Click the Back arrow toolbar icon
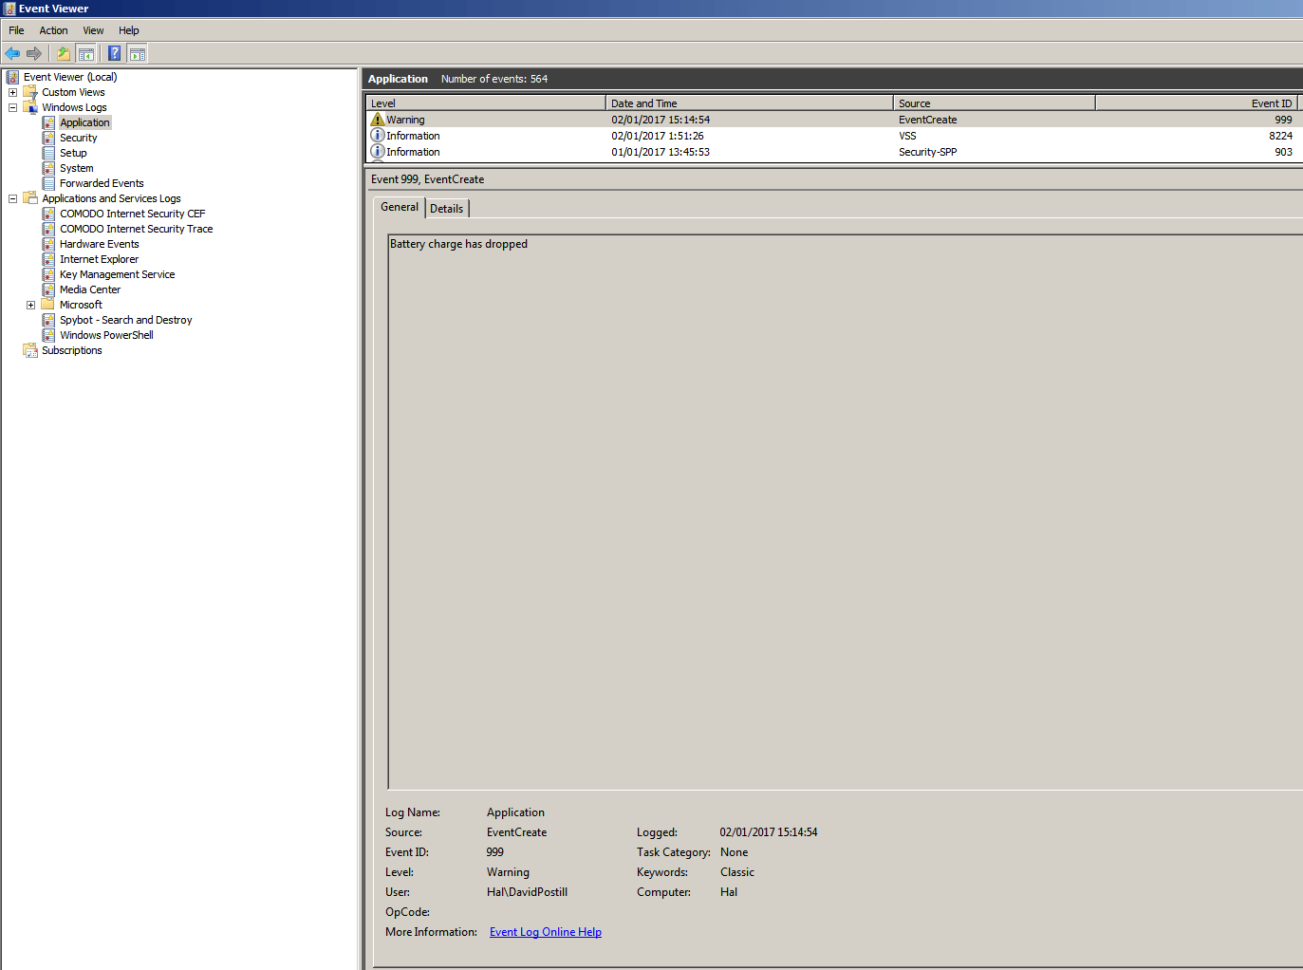This screenshot has width=1303, height=970. pos(12,53)
